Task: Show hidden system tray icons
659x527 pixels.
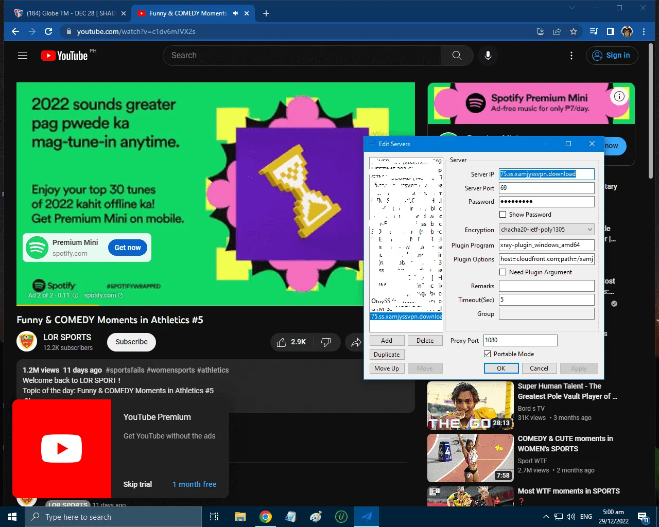Action: 546,517
